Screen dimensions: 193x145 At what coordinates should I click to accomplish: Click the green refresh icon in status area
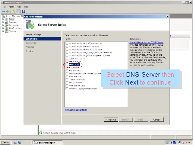pos(41,133)
